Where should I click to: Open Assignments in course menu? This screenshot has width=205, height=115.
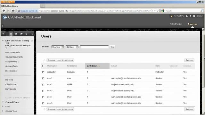(11, 62)
